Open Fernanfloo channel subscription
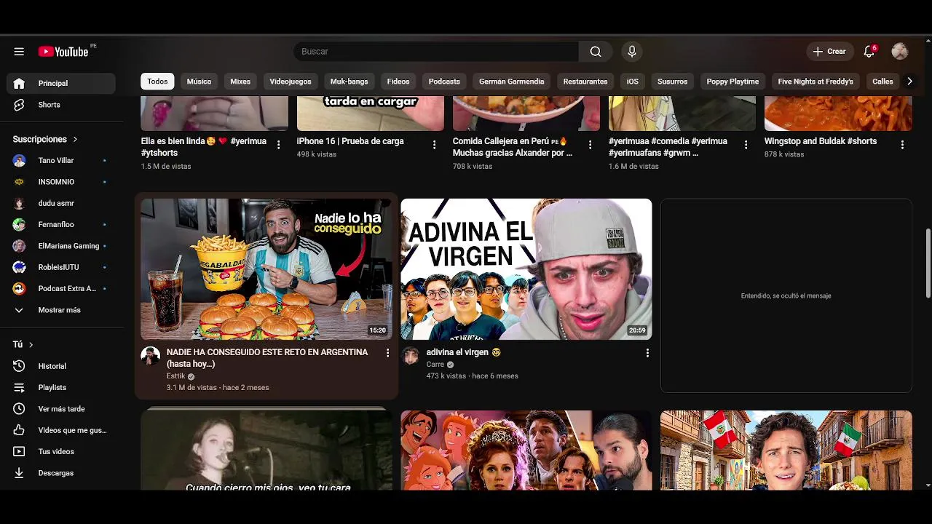This screenshot has width=932, height=524. (61, 224)
